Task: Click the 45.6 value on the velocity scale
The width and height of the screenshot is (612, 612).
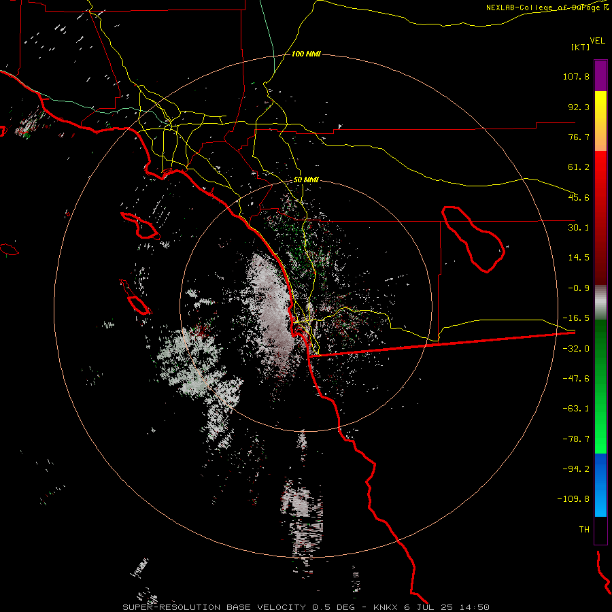Action: click(579, 197)
